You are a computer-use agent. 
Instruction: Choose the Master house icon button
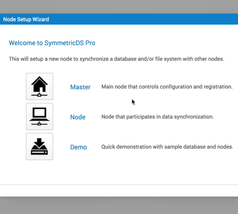coord(40,86)
